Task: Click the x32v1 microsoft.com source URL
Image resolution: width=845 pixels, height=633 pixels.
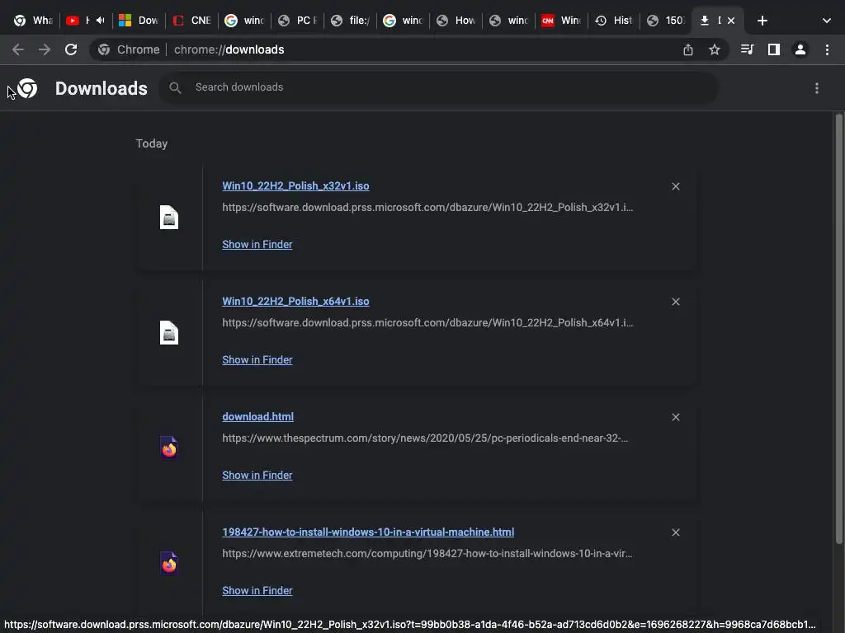Action: (427, 207)
